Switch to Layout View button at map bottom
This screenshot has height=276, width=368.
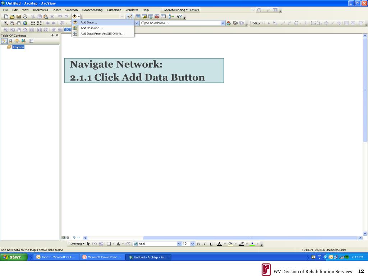(x=68, y=238)
